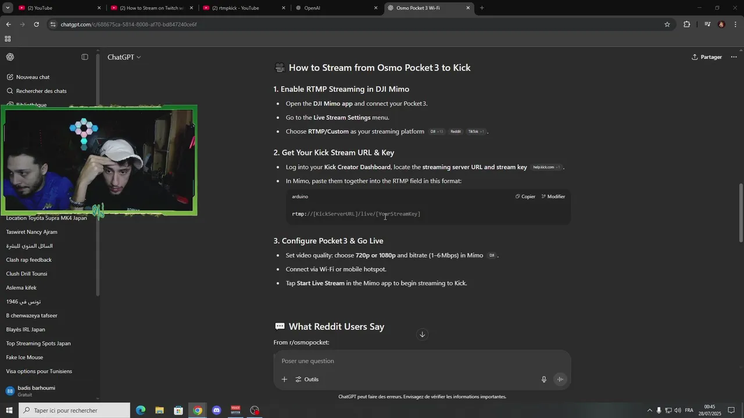Click the ChatGPT logo icon in sidebar
This screenshot has height=418, width=744.
(x=10, y=57)
